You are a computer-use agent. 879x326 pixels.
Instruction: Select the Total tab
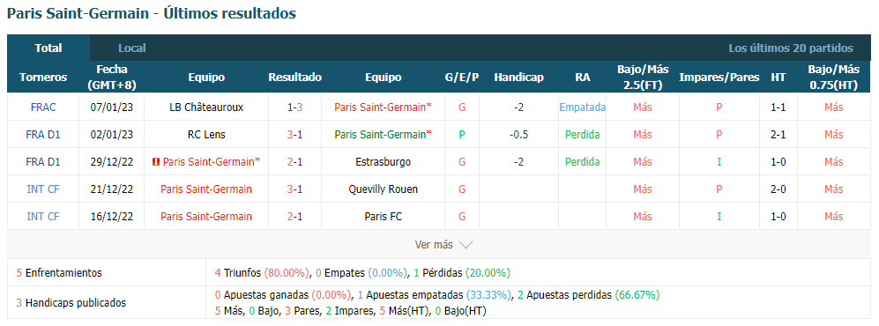(48, 48)
